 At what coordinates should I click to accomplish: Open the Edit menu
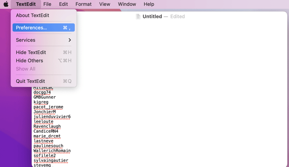click(x=63, y=4)
